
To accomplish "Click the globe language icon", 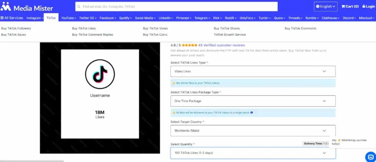I will click(x=318, y=6).
